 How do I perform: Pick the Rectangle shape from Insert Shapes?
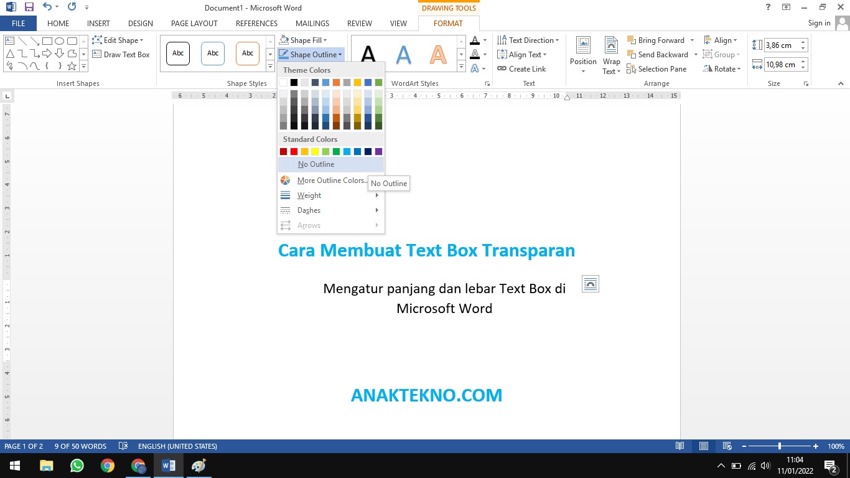pos(47,41)
